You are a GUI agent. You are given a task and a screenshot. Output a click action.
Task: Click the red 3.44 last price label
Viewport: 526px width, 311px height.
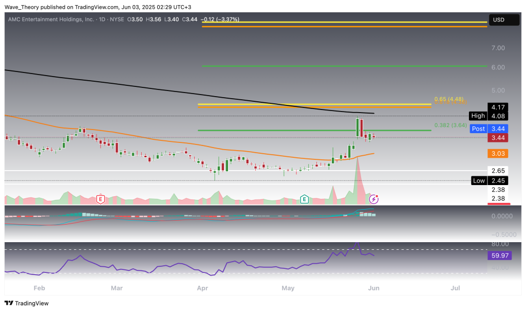click(x=498, y=138)
